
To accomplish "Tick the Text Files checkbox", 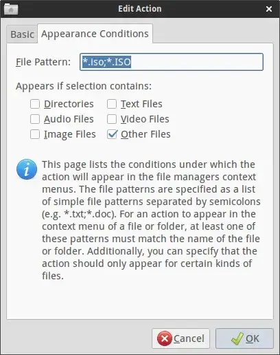I will click(112, 104).
